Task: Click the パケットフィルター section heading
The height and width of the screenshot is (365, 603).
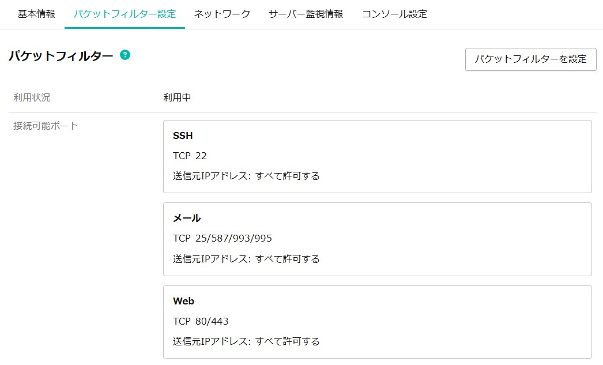Action: 61,56
